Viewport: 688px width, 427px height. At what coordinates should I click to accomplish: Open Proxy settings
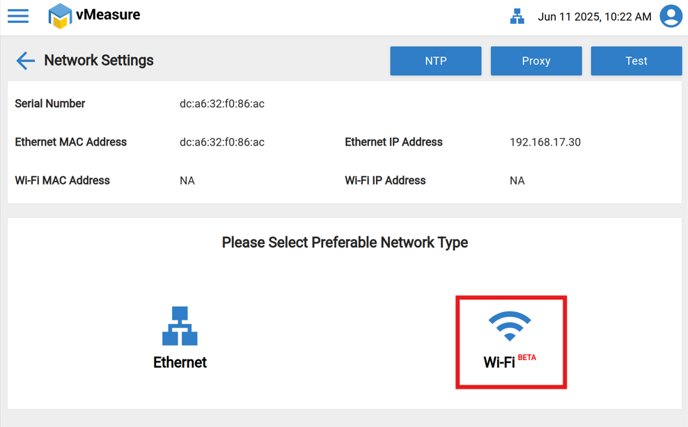point(535,61)
